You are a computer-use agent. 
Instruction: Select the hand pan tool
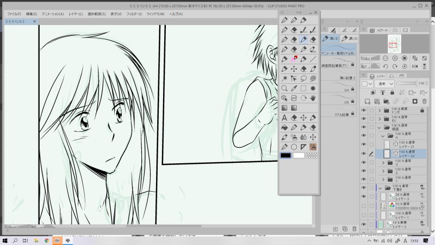click(x=313, y=98)
